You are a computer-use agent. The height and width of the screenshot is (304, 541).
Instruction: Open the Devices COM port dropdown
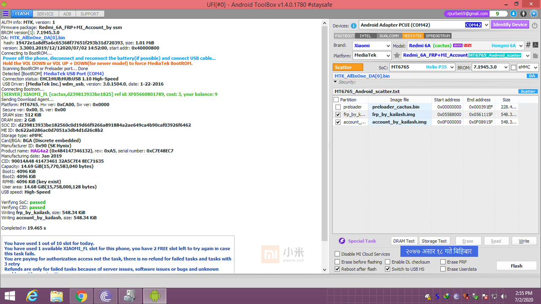(486, 25)
